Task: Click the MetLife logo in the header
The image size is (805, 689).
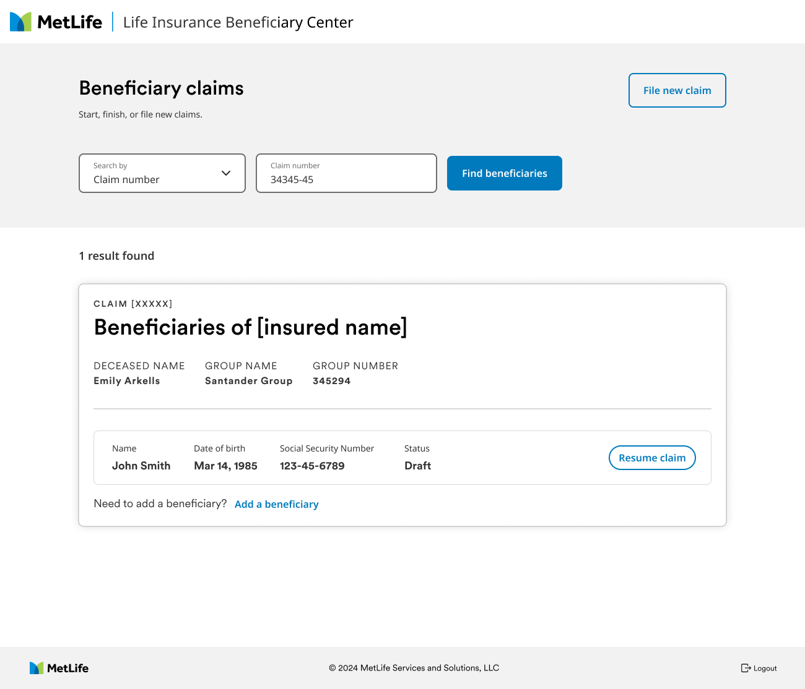Action: [x=56, y=22]
